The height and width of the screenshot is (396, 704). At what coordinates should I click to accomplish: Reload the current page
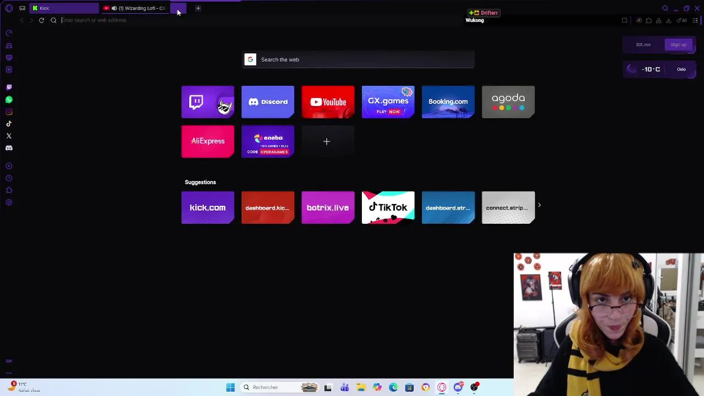pyautogui.click(x=41, y=20)
